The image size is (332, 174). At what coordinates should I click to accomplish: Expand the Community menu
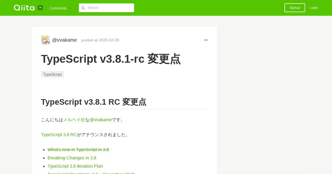click(60, 8)
